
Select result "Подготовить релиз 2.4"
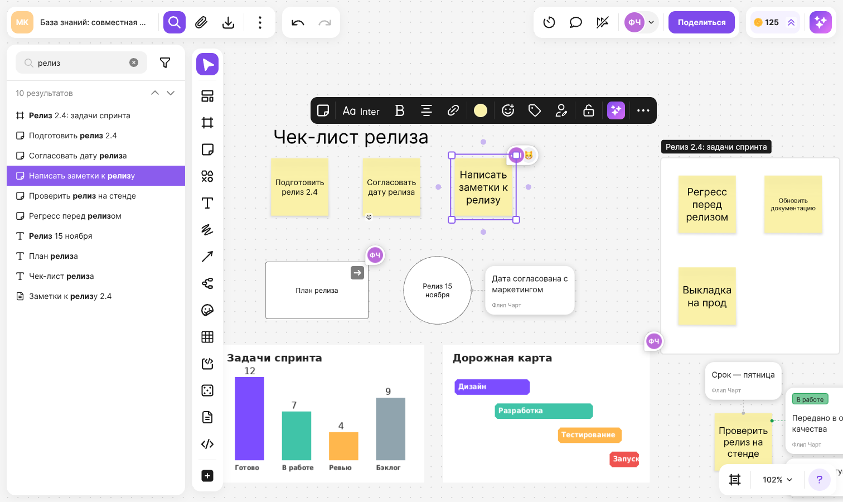click(96, 136)
